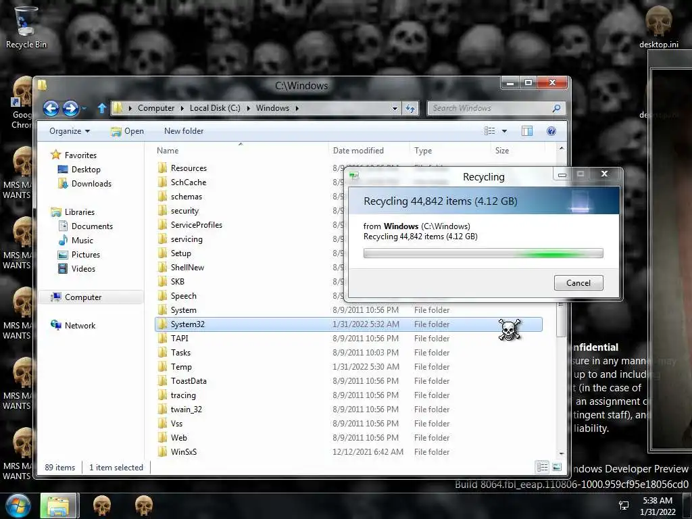Click the search magnifier icon
The height and width of the screenshot is (519, 692).
click(x=557, y=108)
